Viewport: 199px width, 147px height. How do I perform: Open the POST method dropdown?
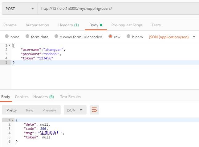[x=19, y=9]
